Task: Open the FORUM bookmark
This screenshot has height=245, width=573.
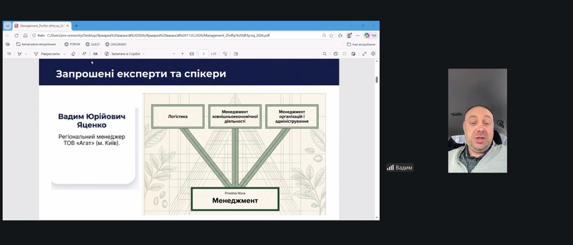Action: tap(72, 44)
